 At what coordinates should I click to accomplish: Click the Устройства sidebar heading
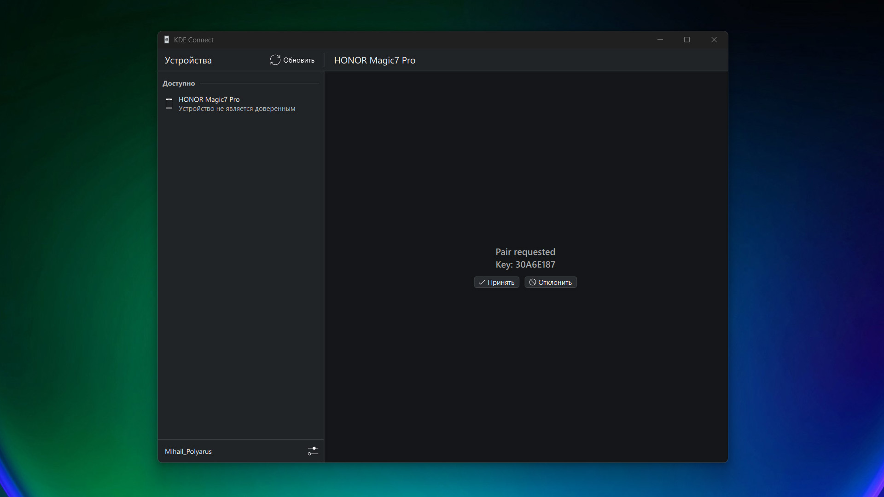(x=188, y=60)
